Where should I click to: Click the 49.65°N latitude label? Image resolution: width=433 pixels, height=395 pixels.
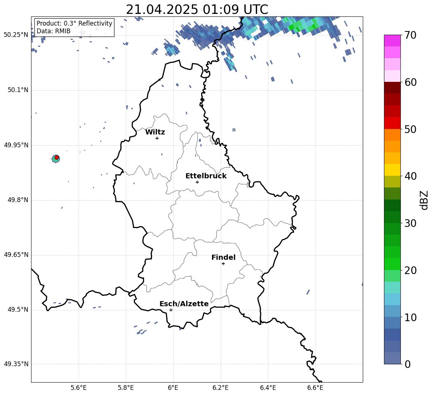click(x=16, y=255)
